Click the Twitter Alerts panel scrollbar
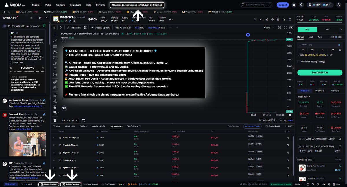The height and width of the screenshot is (187, 347). coord(49,35)
